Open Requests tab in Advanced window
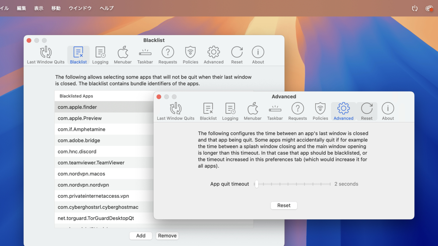The image size is (438, 246). 298,112
